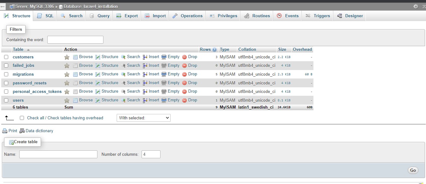Screen dimensions: 426x184
Task: Open the SQL tab
Action: point(45,16)
